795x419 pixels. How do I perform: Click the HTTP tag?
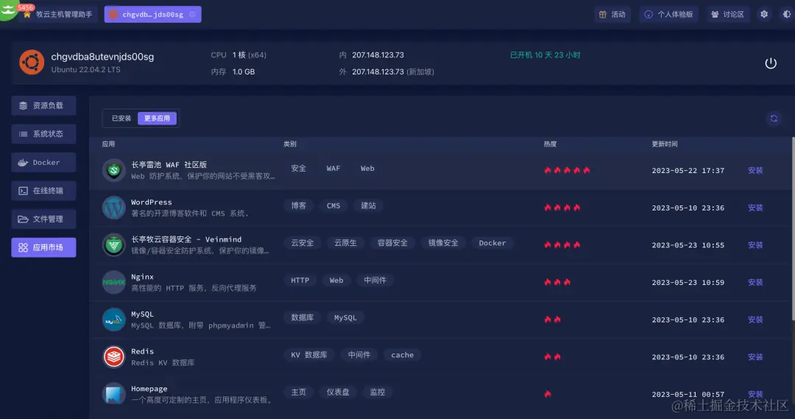pos(300,280)
